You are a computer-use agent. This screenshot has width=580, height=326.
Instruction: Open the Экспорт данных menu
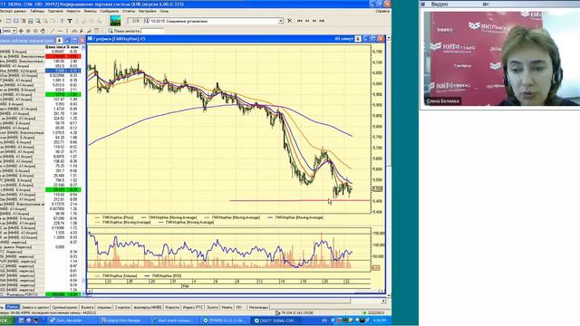(x=12, y=11)
